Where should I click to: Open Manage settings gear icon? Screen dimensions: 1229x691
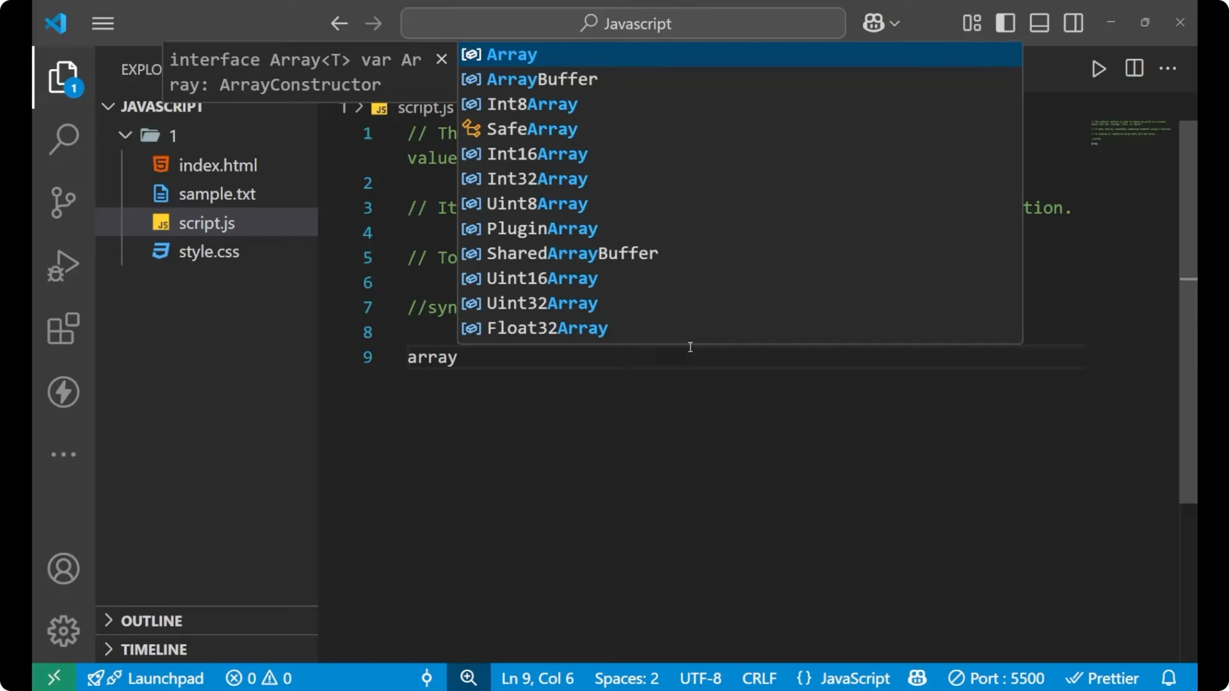click(63, 630)
